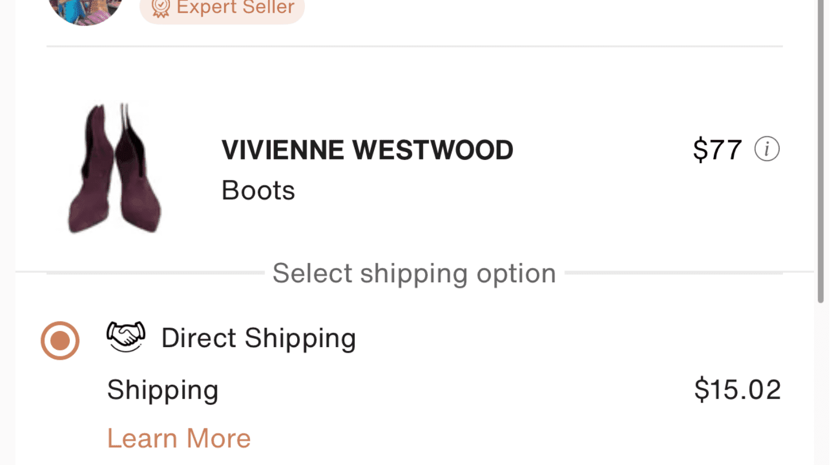The height and width of the screenshot is (465, 830).
Task: Click the Expert Seller ribbon badge icon
Action: point(160,8)
